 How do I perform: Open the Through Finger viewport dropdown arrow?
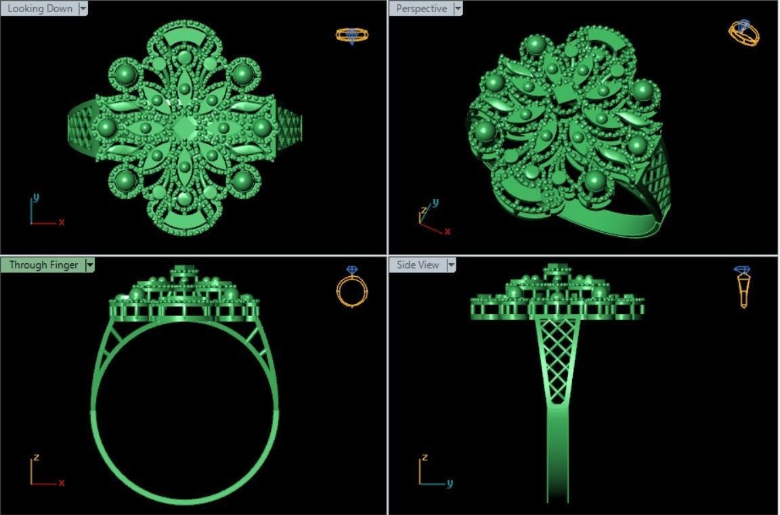89,265
